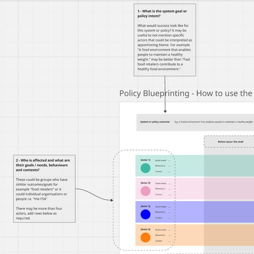Select the orange Actor 4 circle
The width and height of the screenshot is (254, 254).
(145, 237)
